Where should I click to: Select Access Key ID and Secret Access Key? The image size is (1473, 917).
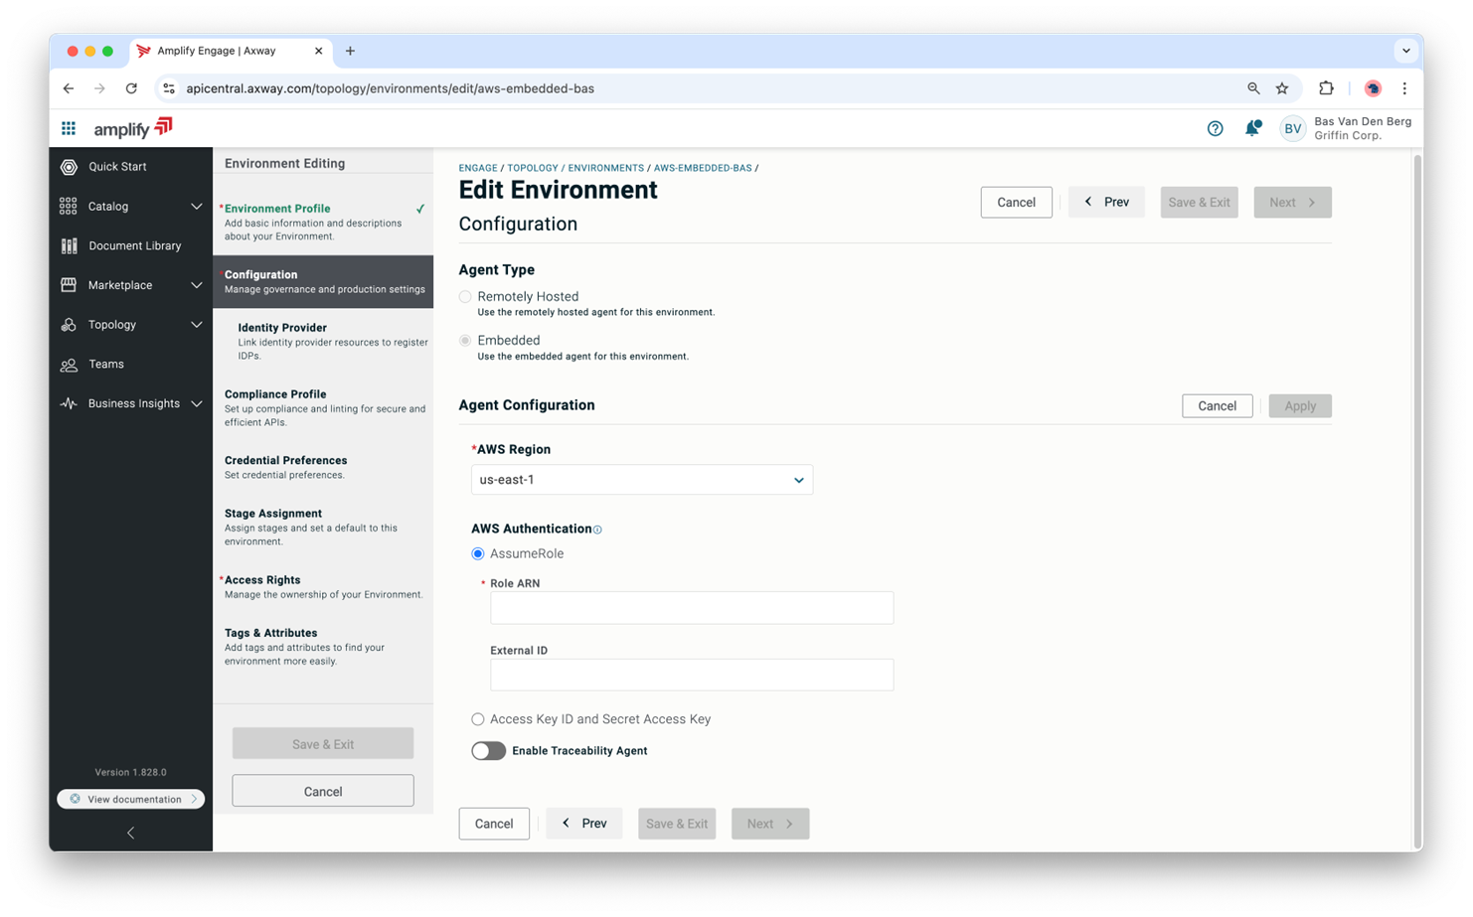(478, 719)
